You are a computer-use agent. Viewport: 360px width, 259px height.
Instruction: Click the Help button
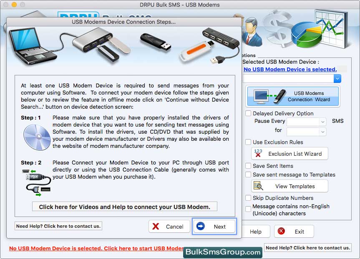click(x=255, y=232)
